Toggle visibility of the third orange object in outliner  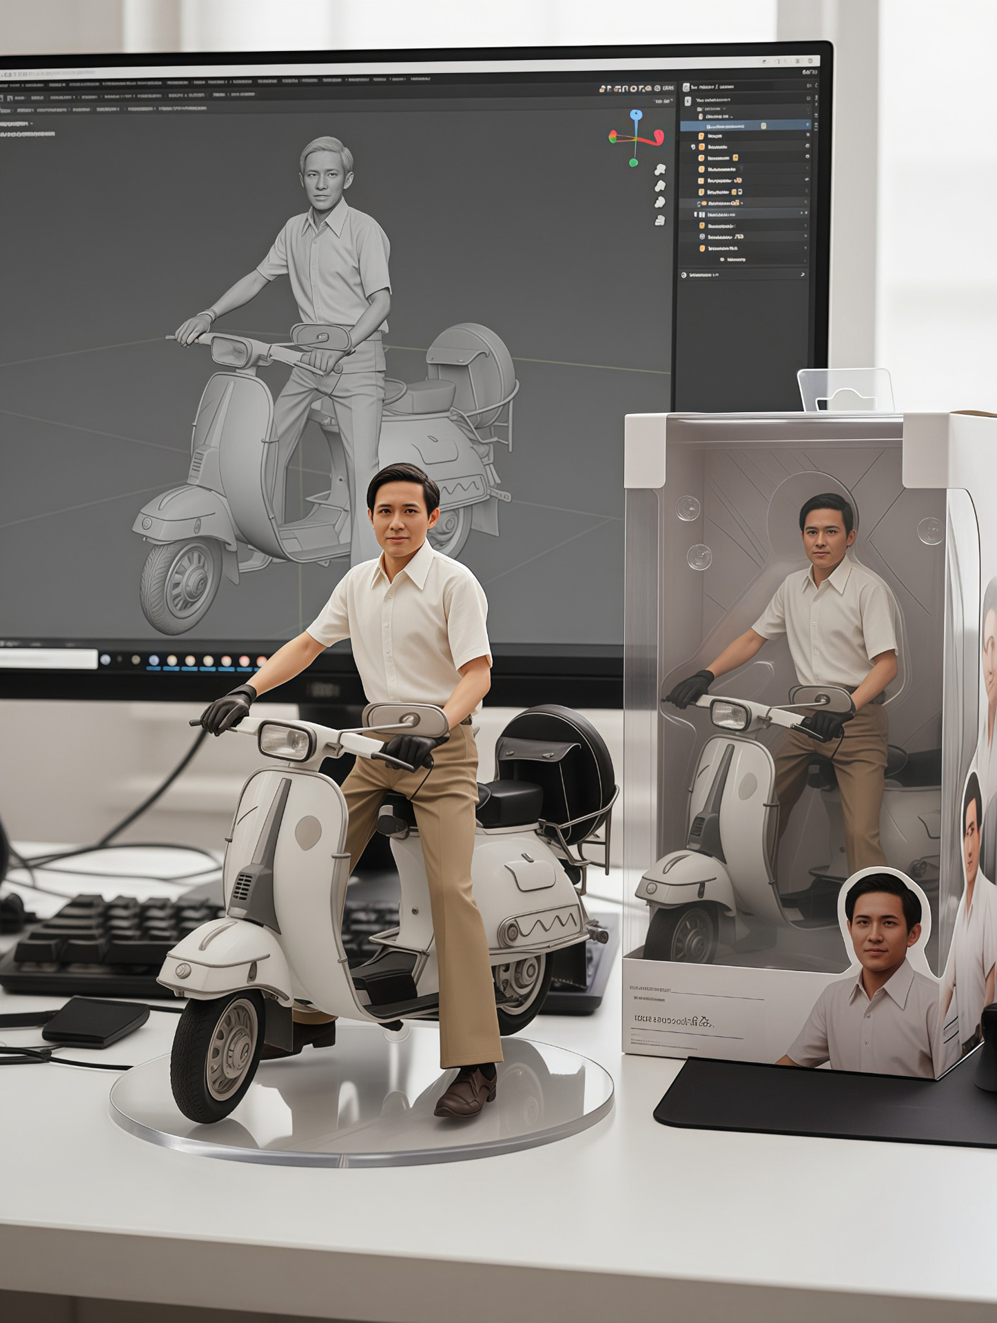[x=807, y=158]
